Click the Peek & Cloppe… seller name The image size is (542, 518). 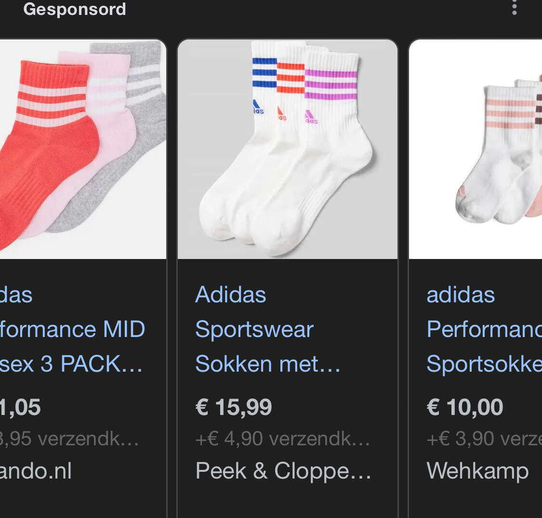(283, 471)
